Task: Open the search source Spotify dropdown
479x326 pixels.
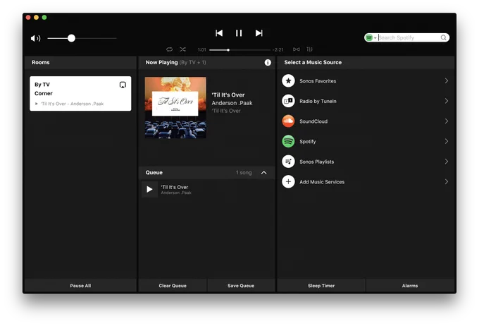Action: [371, 37]
